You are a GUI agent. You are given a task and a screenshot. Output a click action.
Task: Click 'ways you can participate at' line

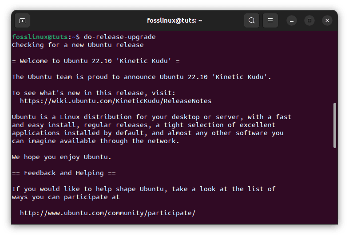pyautogui.click(x=66, y=197)
